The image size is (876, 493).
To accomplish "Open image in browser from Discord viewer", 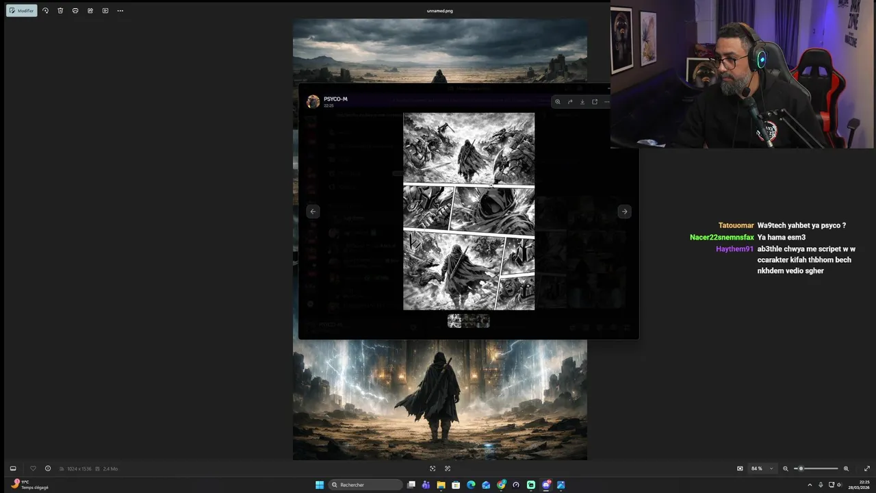I will 595,102.
